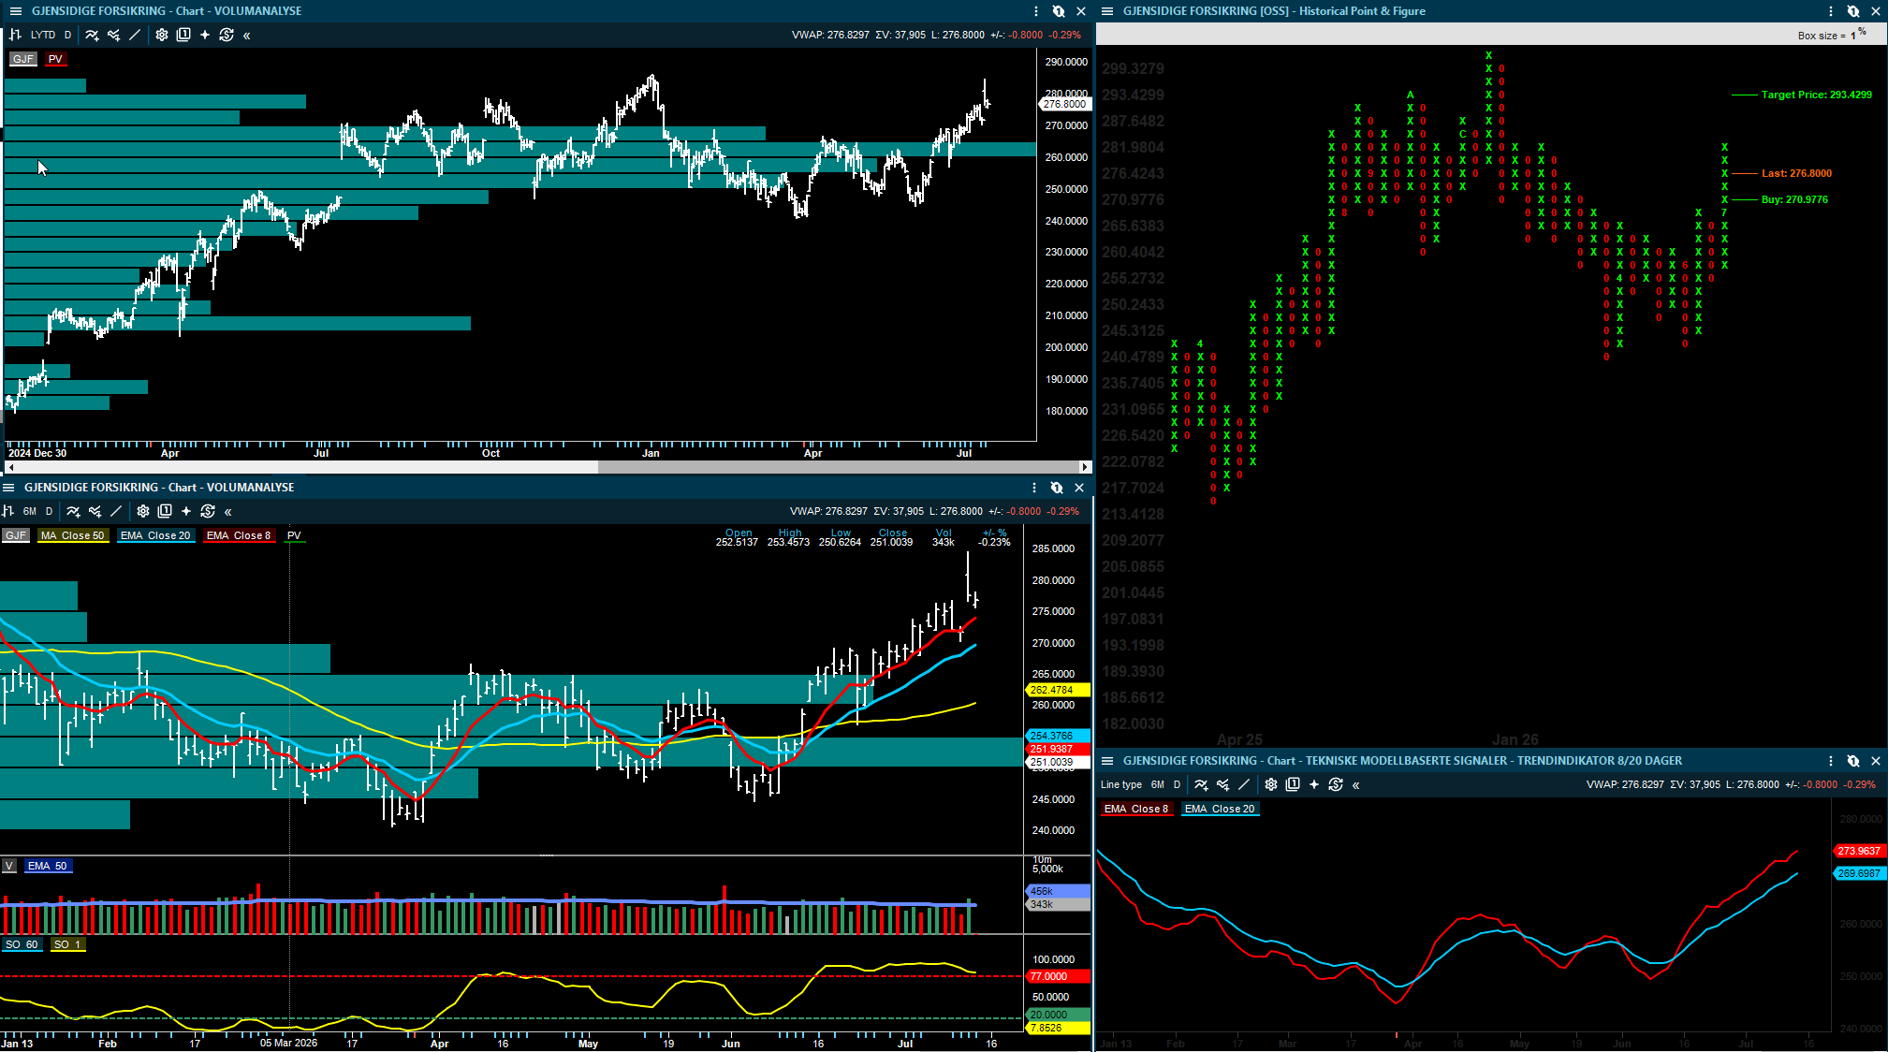Toggle PV legend label in 6M chart
1888x1052 pixels.
(x=294, y=536)
